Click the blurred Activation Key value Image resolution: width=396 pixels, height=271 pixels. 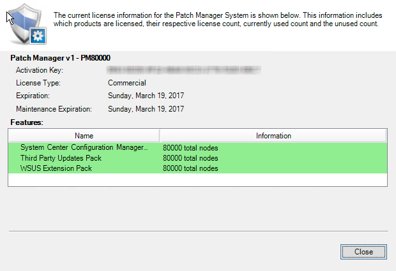184,70
